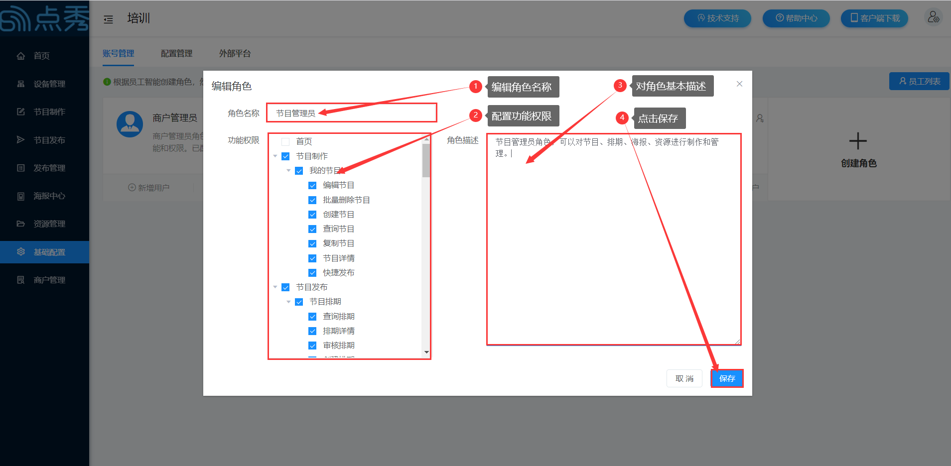Uncheck the 节目排期 checkbox

coord(299,302)
